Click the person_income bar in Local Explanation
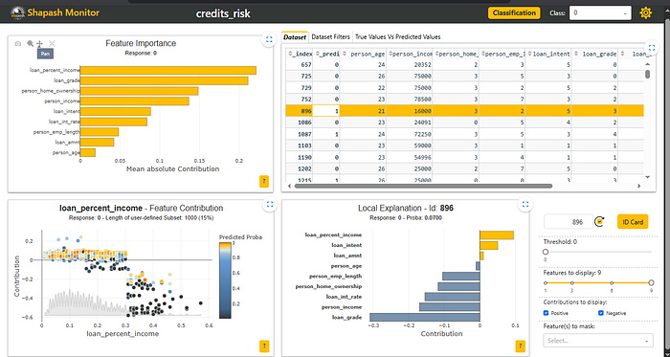Screen dimensions: 670x357 pyautogui.click(x=450, y=307)
